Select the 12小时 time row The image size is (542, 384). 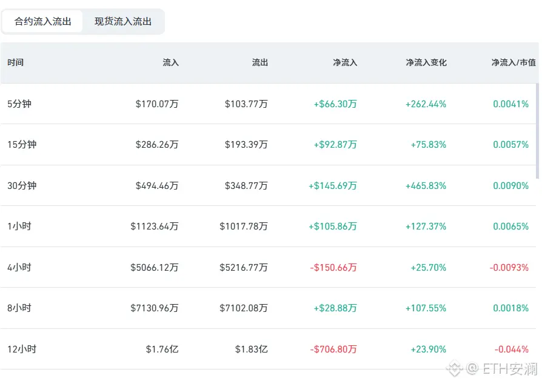pos(22,349)
